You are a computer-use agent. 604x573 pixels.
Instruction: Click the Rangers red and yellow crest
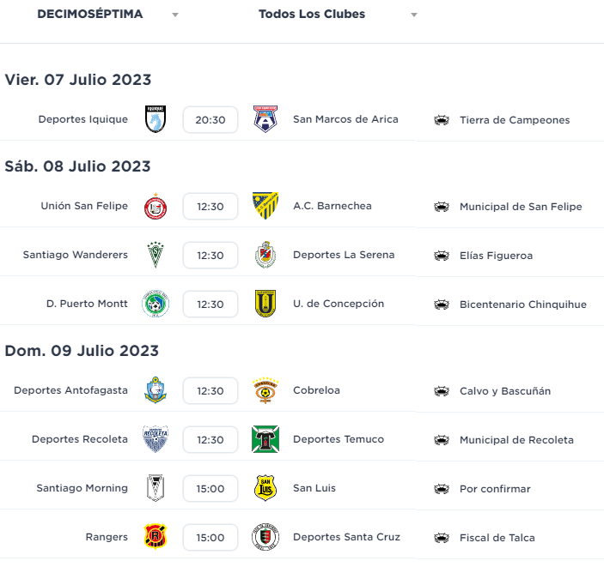156,536
